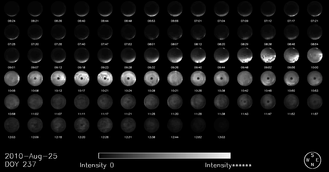Pick the half-lit disk at 09:36
The image size is (329, 172).
(x=175, y=55)
